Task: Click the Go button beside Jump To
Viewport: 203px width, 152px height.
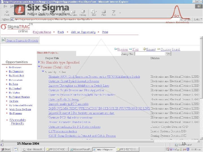Action: (168, 53)
